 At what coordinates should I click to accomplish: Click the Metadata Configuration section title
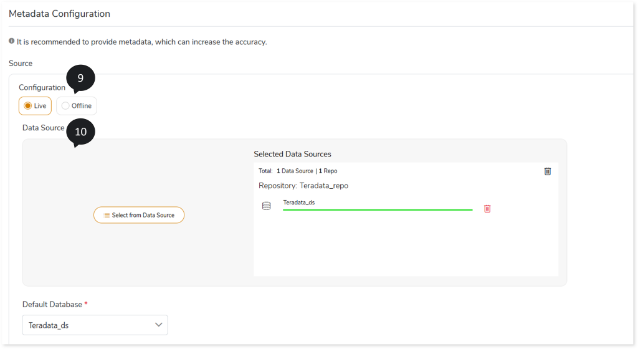pyautogui.click(x=59, y=14)
